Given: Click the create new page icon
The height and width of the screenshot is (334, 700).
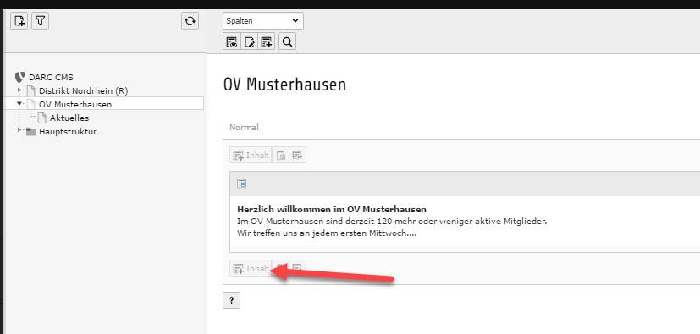Looking at the screenshot, I should (x=19, y=20).
